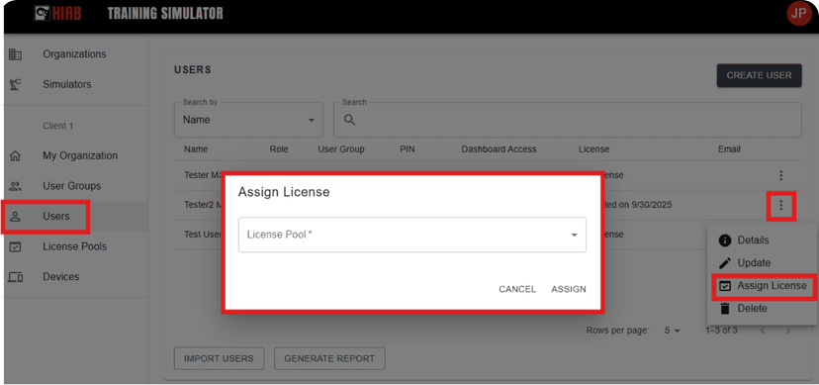Open Organizations from the sidebar icon
The image size is (819, 385).
coord(15,54)
